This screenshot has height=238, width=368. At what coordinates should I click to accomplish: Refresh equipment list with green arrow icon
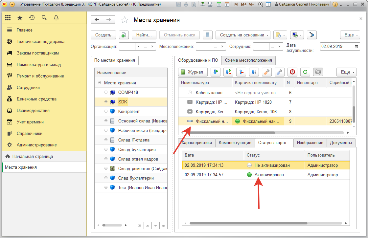click(305, 72)
